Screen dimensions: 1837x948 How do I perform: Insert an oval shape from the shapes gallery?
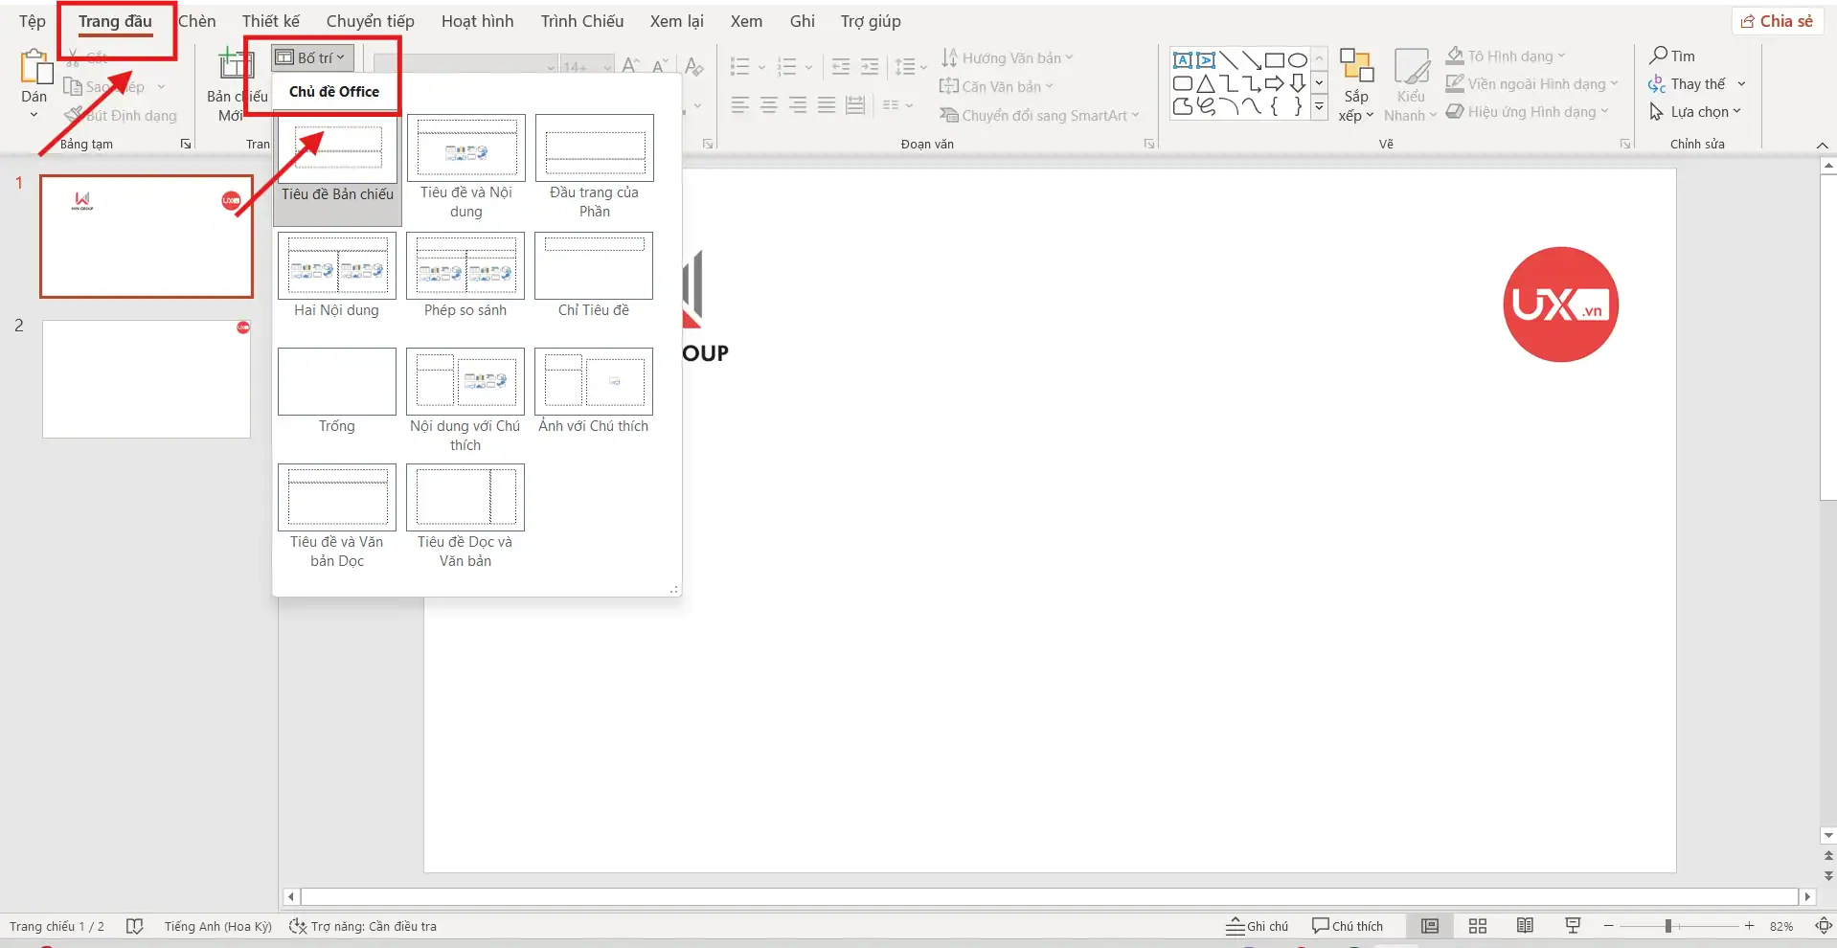(x=1297, y=58)
